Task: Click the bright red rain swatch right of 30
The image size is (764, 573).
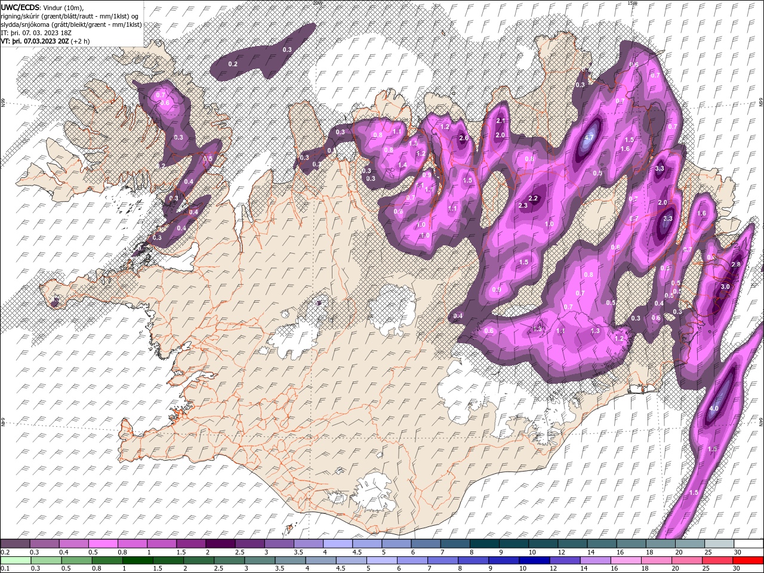Action: [x=748, y=560]
